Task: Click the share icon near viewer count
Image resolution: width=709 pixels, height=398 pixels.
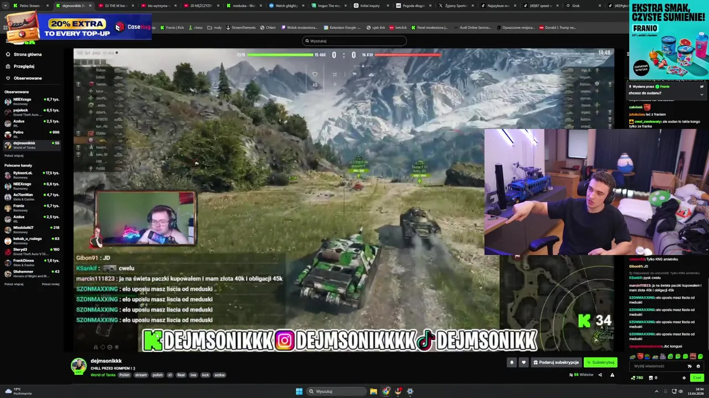Action: tap(600, 375)
